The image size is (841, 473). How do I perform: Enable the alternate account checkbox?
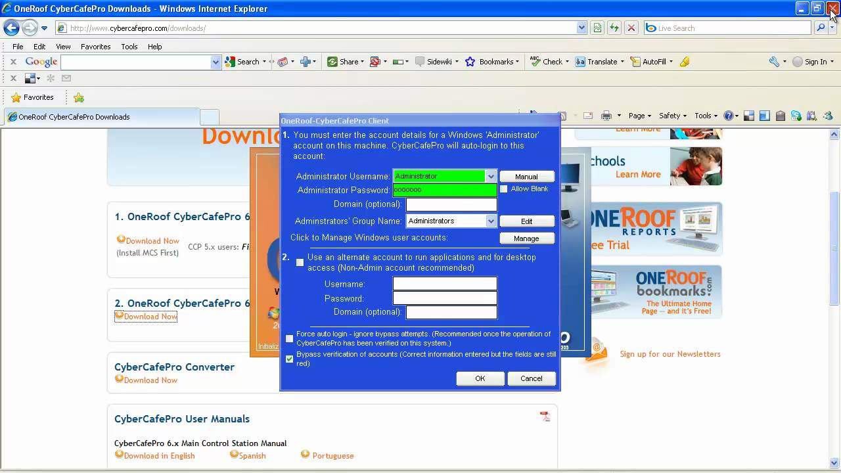click(x=300, y=262)
